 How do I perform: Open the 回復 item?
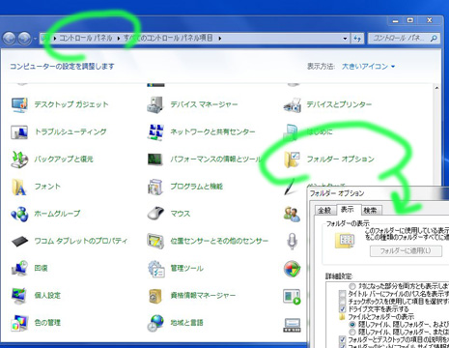click(x=29, y=268)
